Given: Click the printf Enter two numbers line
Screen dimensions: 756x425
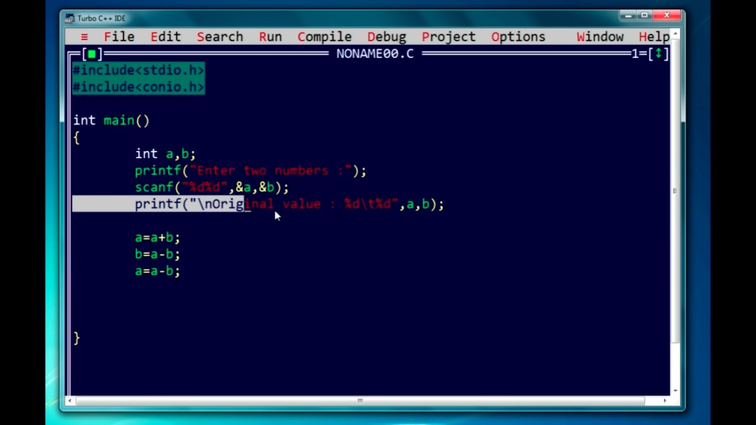Looking at the screenshot, I should tap(250, 171).
